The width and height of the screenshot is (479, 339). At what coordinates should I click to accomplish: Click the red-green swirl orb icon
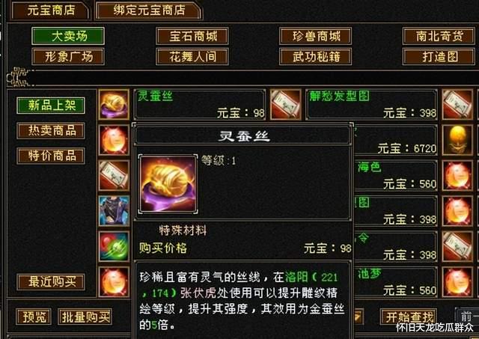[114, 246]
